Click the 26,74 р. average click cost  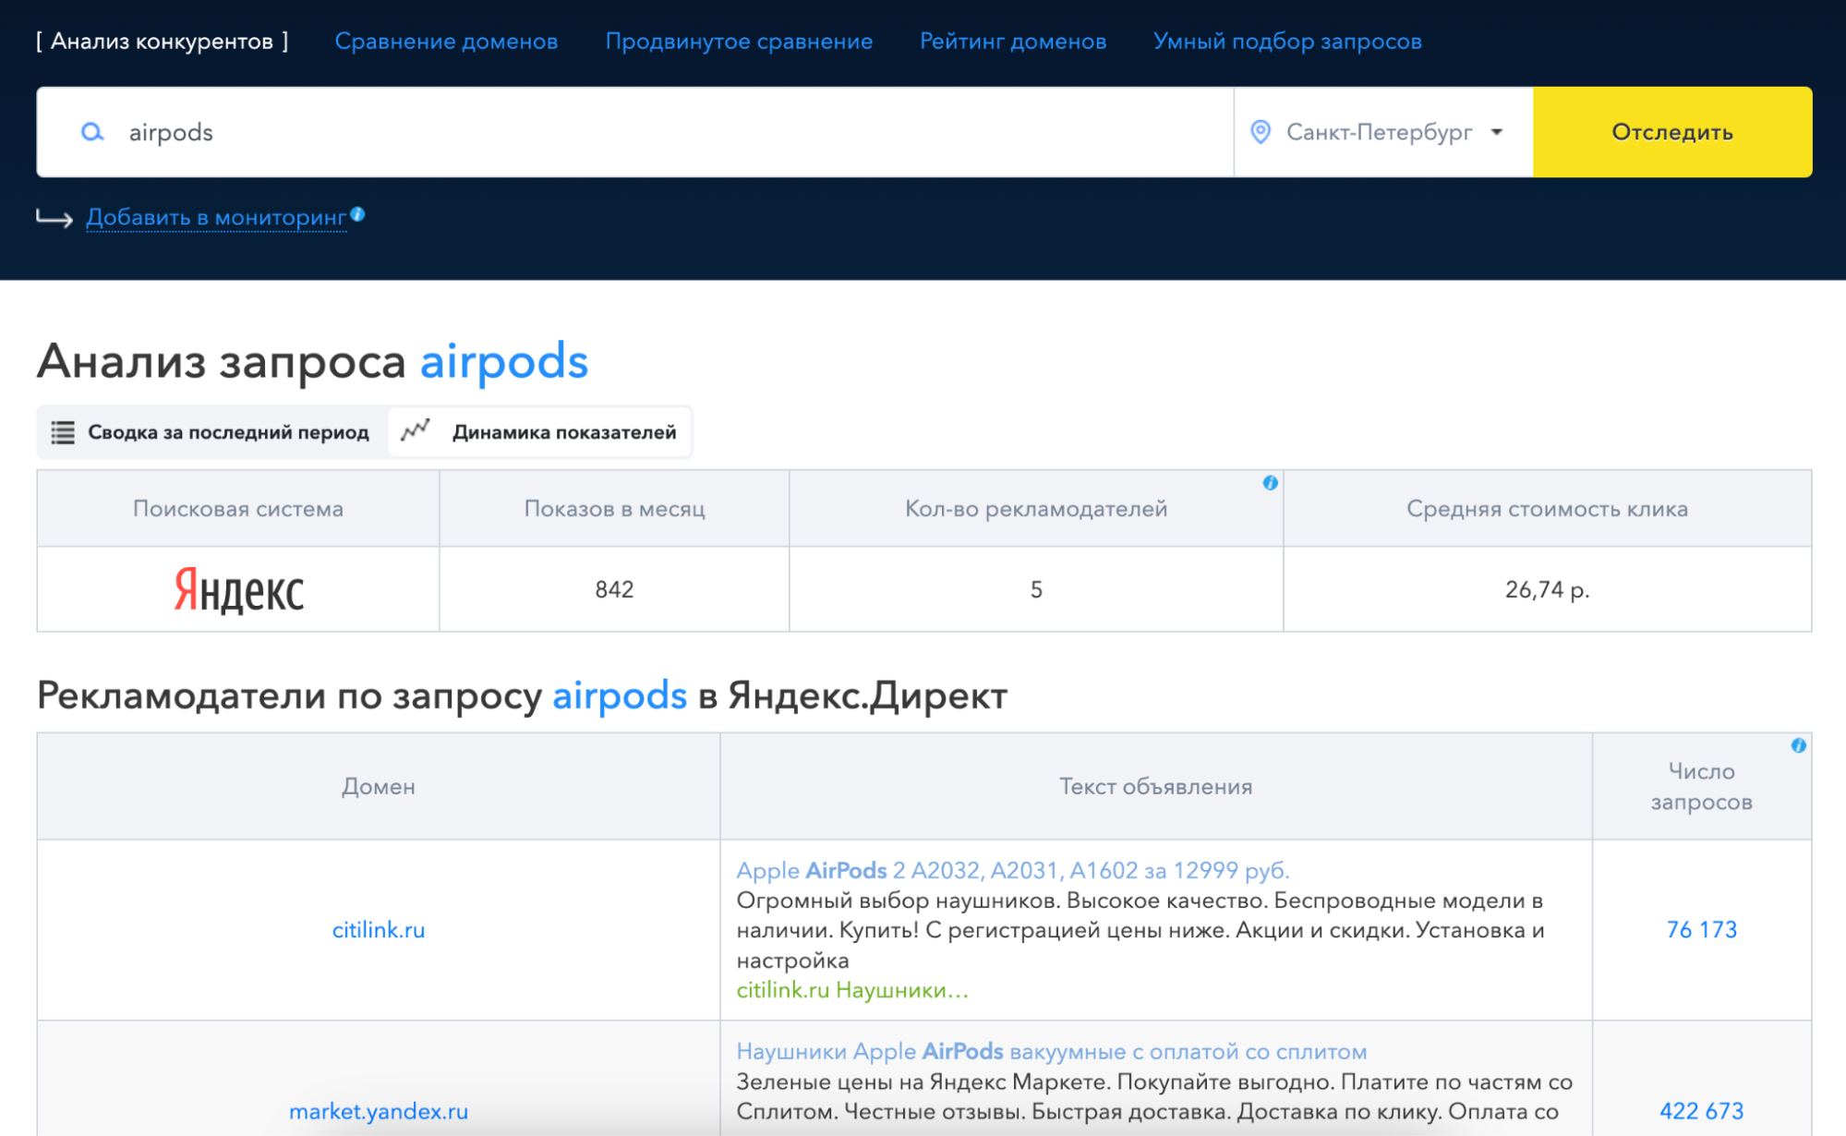coord(1548,589)
